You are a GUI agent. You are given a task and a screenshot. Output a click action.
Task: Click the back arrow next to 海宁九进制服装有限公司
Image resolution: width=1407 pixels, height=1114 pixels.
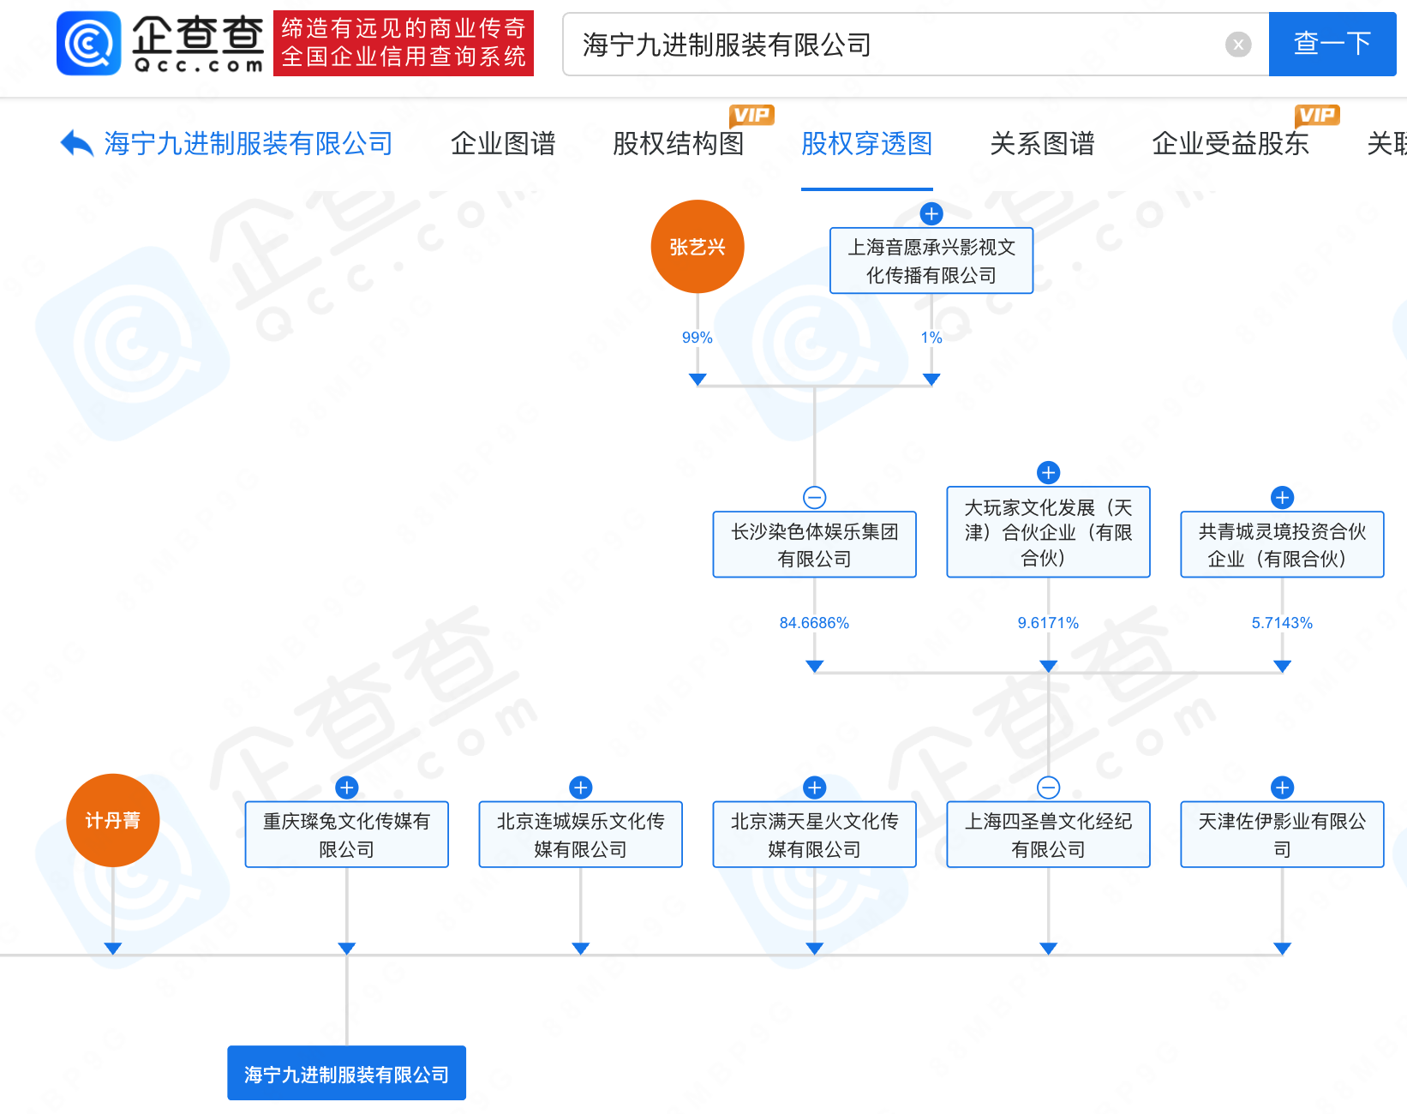76,143
